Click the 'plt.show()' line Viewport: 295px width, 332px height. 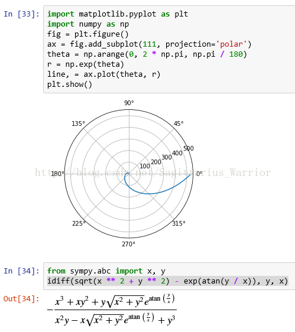(70, 84)
